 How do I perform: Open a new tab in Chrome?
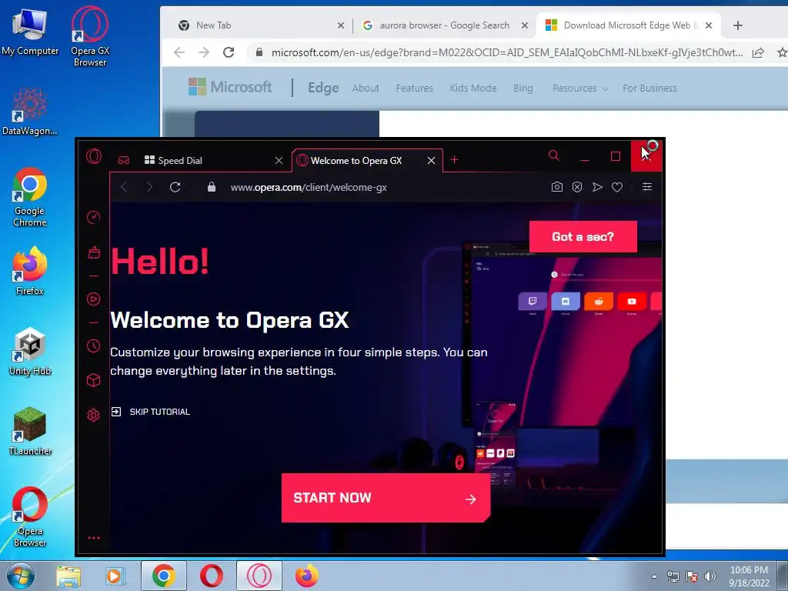[738, 25]
